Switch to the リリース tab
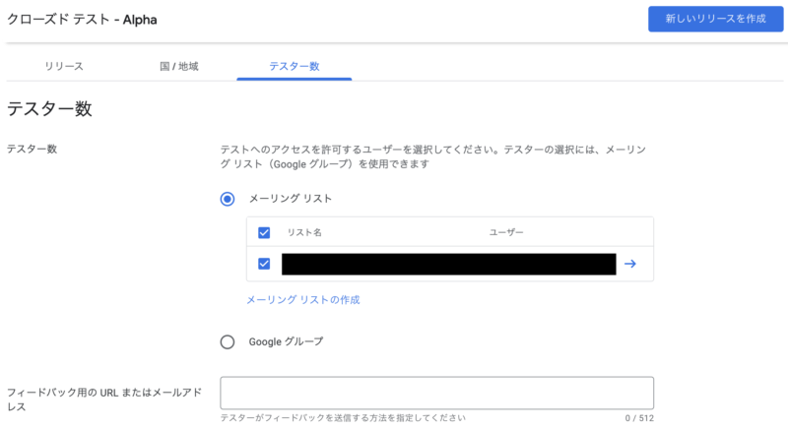788x429 pixels. (x=63, y=66)
